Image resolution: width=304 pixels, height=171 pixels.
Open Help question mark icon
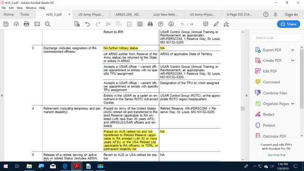[x=266, y=15]
